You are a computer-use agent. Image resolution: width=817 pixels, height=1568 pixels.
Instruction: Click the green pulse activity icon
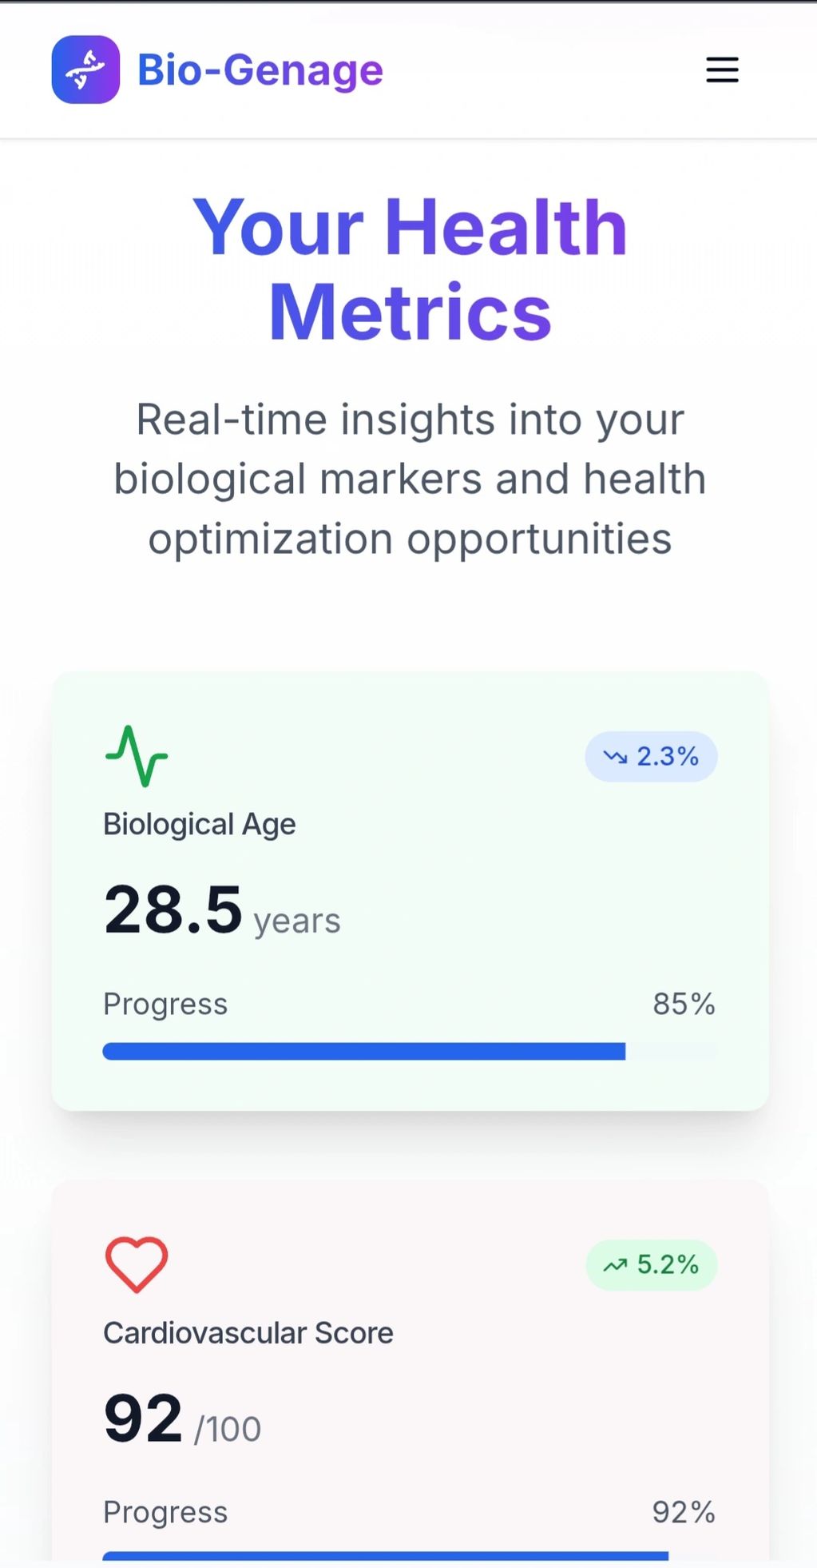coord(137,755)
